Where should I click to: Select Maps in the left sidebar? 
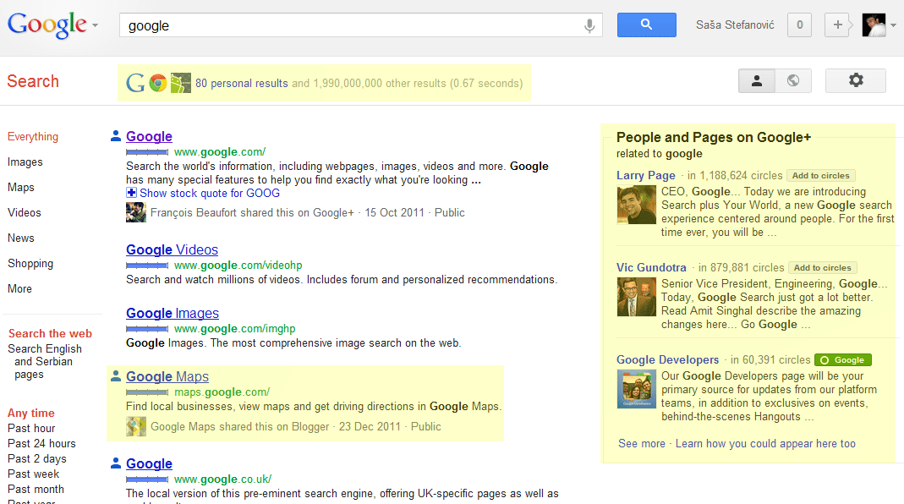[21, 188]
